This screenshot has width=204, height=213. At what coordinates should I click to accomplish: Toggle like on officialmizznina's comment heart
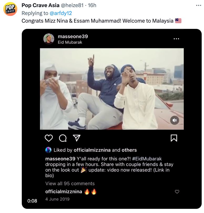click(177, 192)
